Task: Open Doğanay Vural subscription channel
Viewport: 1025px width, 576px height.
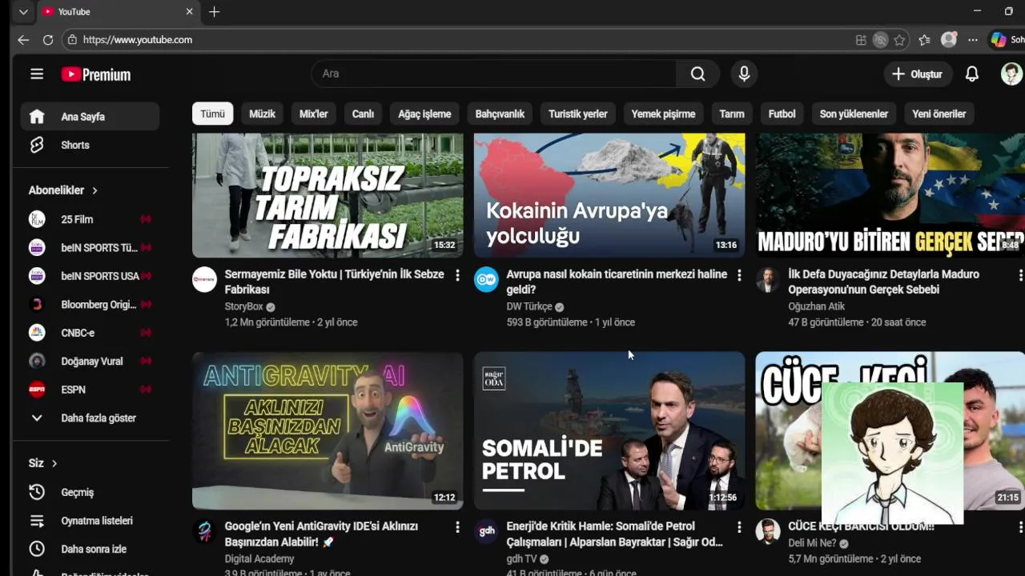Action: pos(90,362)
